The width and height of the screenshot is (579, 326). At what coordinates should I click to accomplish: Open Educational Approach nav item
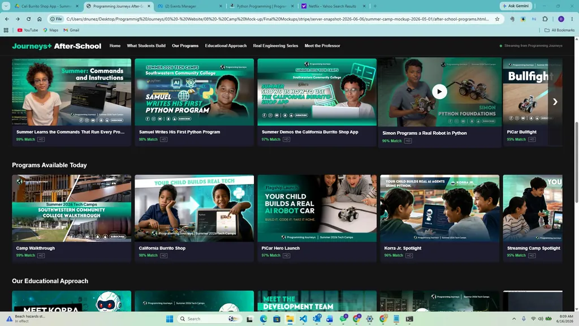point(226,46)
